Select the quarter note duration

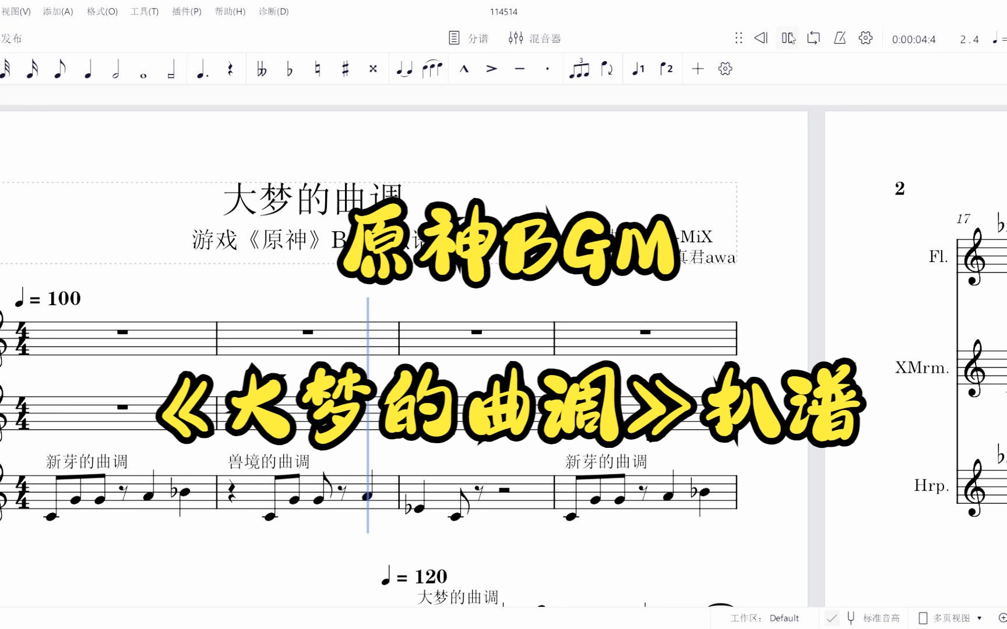88,69
